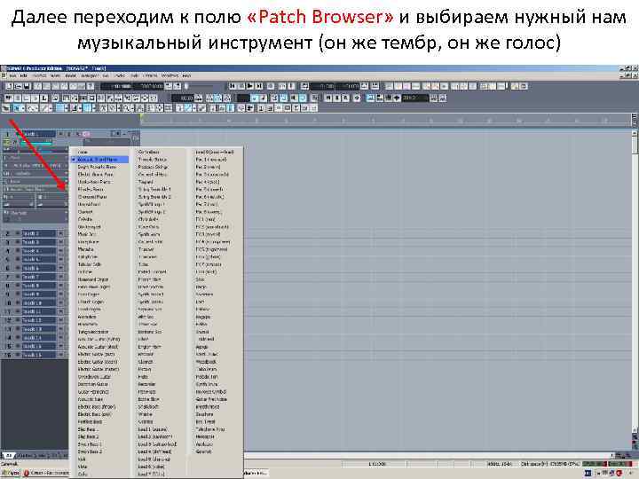Viewport: 639px width, 479px height.
Task: Click the time ruler above the clips pane
Action: click(384, 120)
